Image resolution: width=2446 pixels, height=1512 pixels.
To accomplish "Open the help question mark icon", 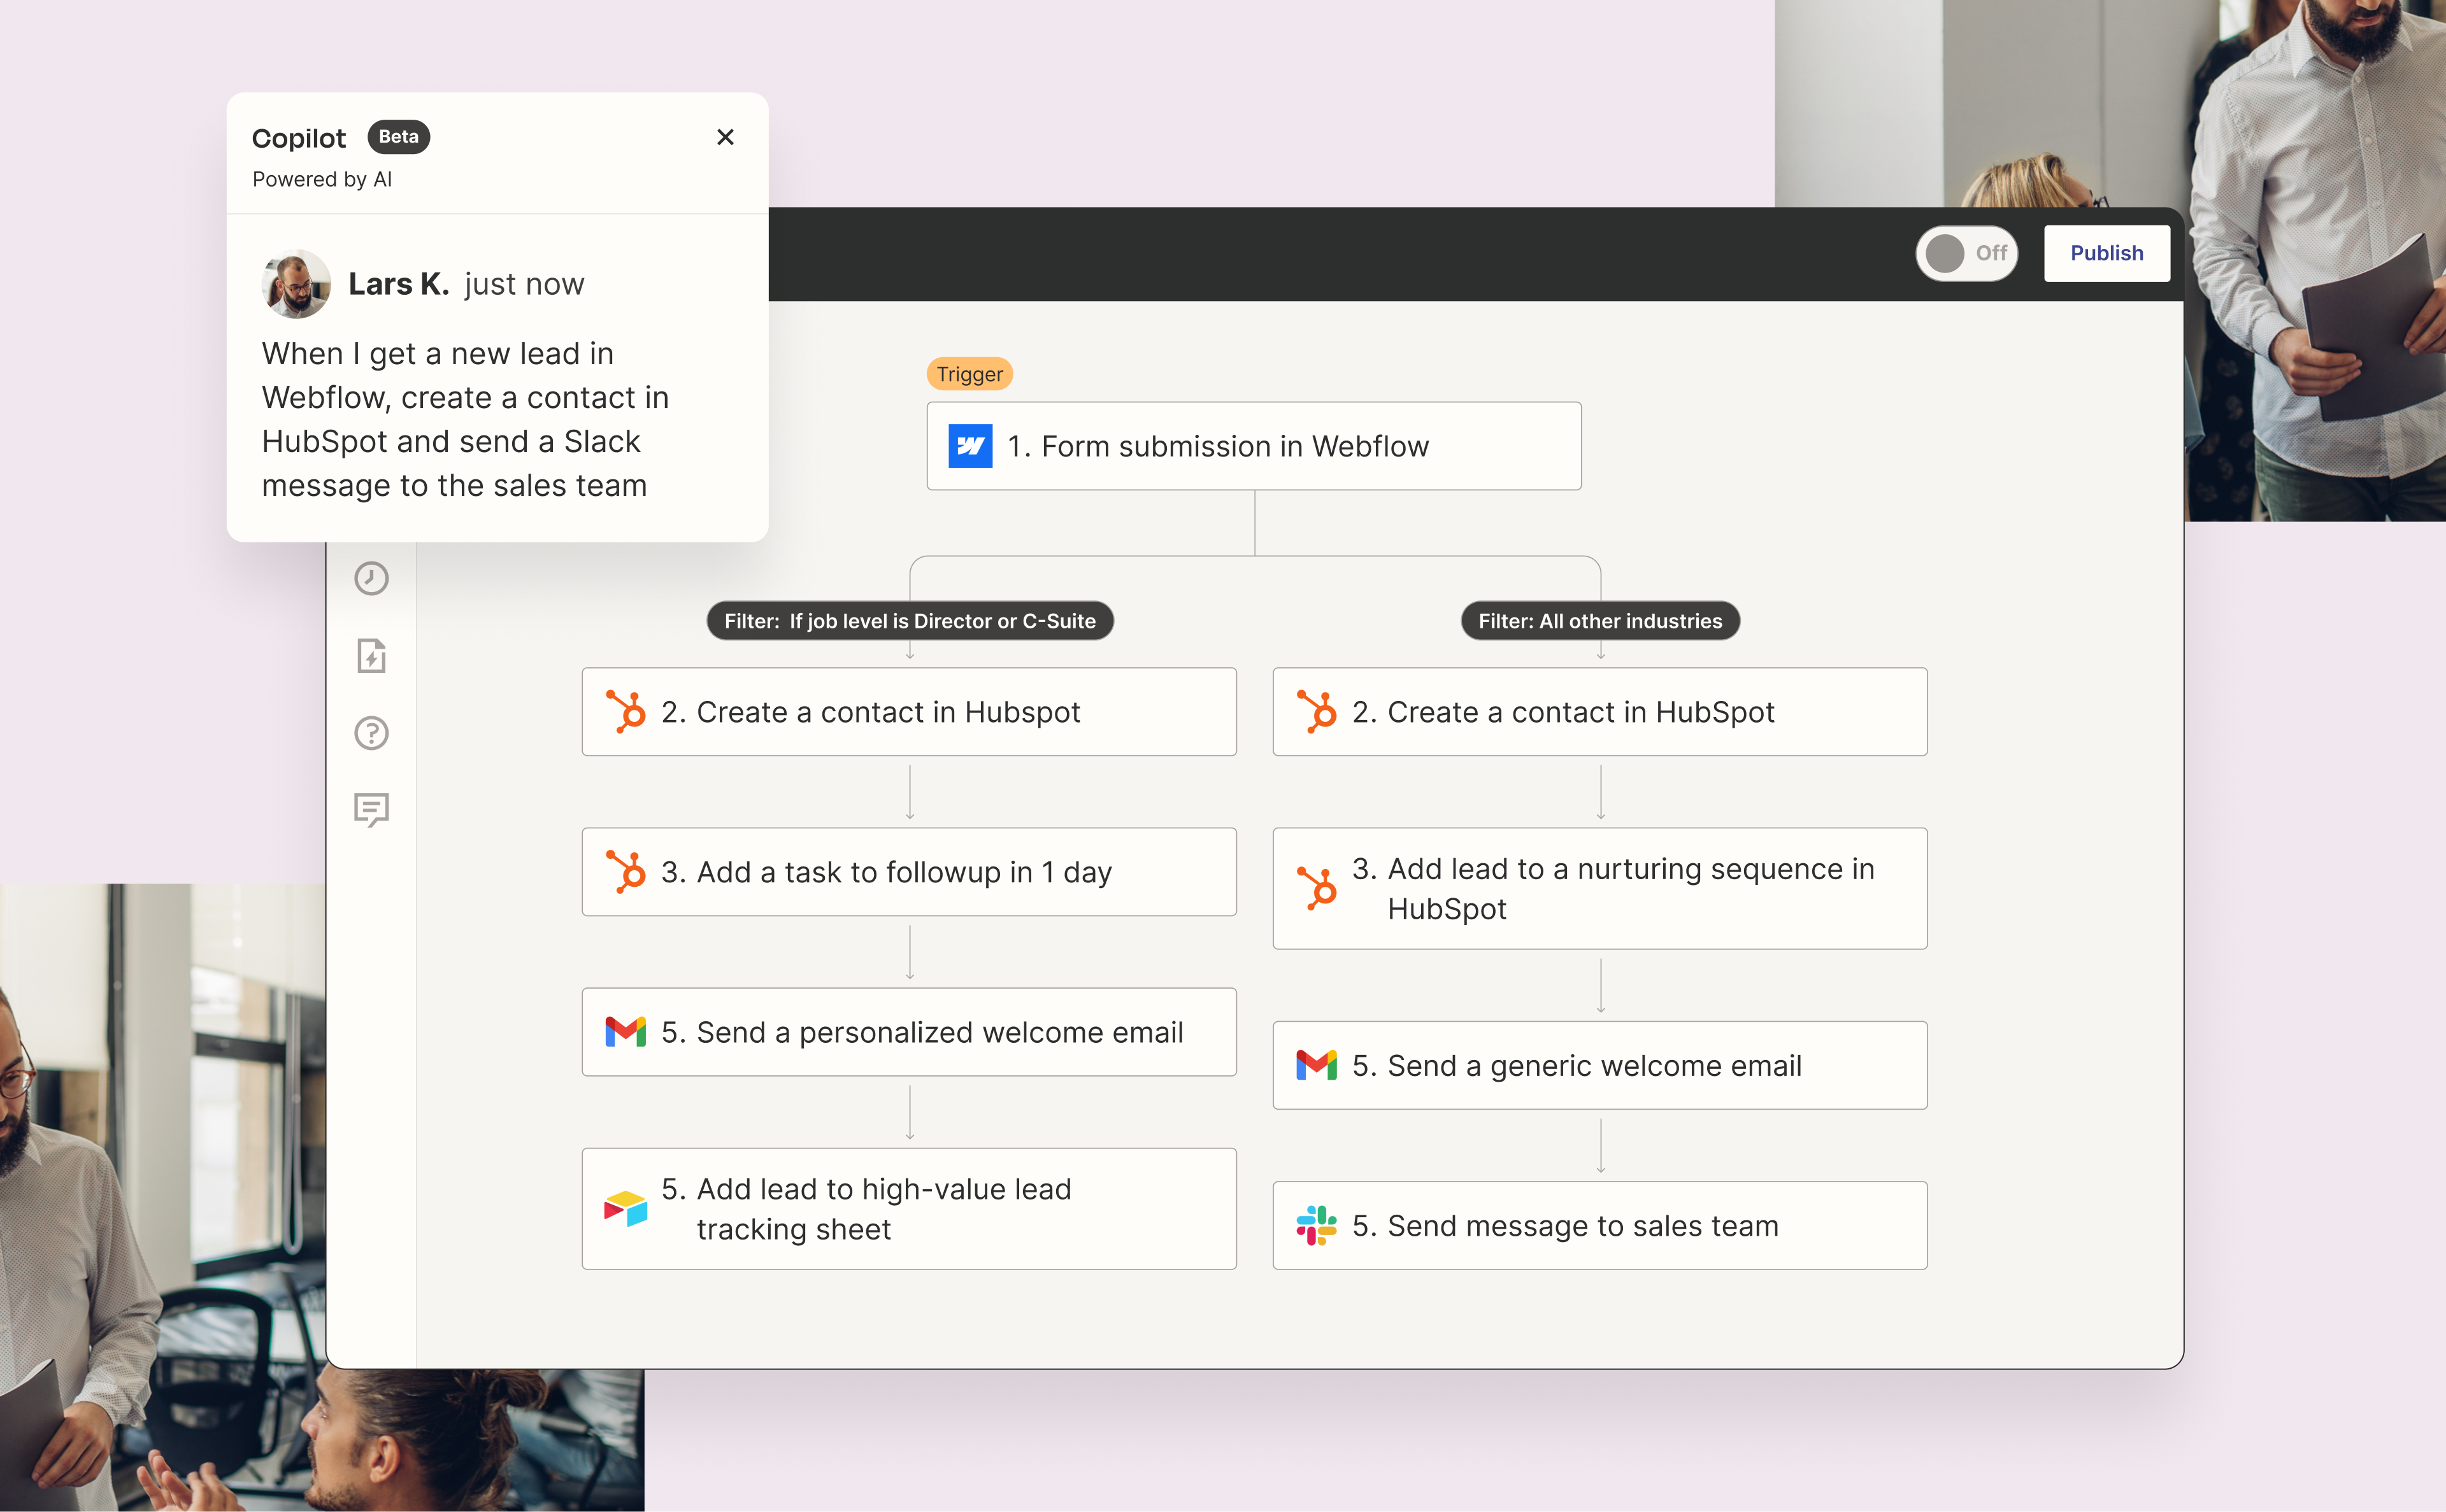I will (x=371, y=733).
